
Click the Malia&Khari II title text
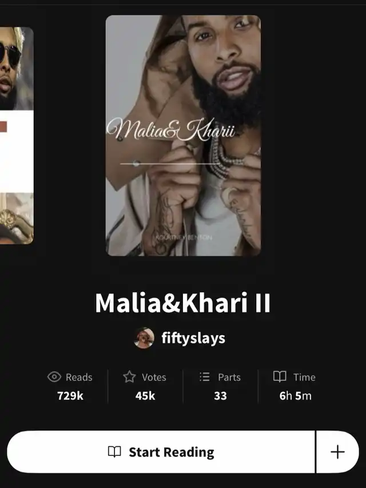pyautogui.click(x=182, y=303)
